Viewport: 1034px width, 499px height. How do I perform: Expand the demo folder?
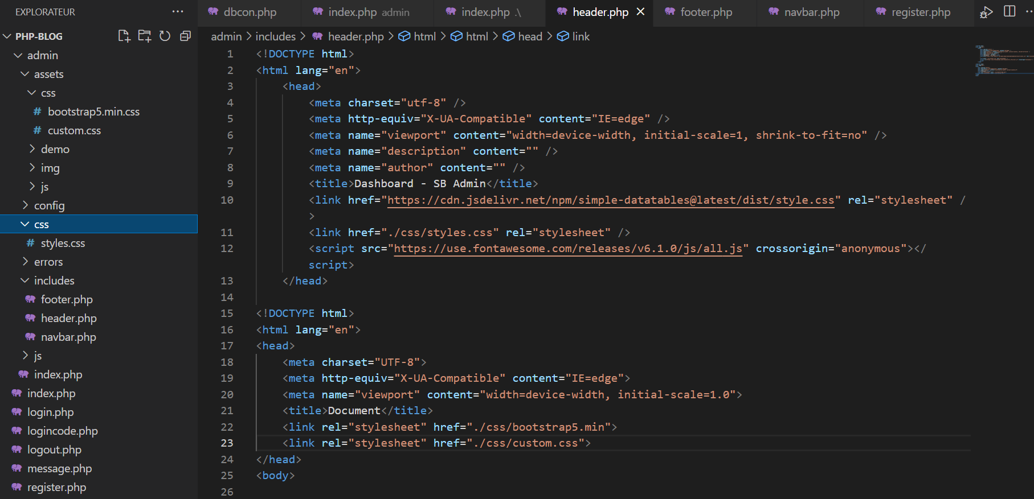click(55, 149)
